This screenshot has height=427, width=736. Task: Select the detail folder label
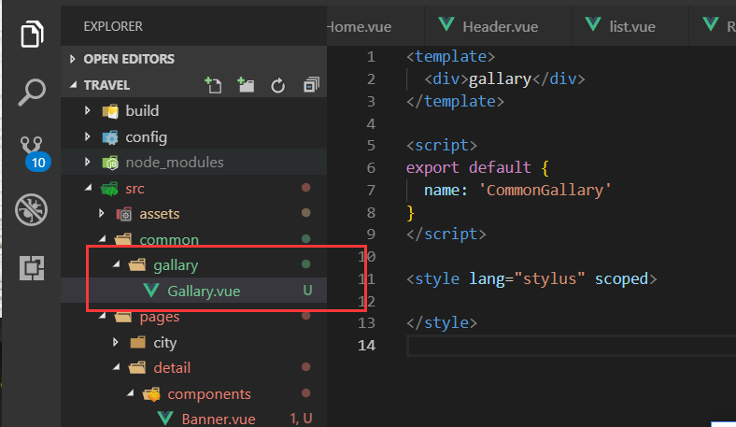[172, 367]
